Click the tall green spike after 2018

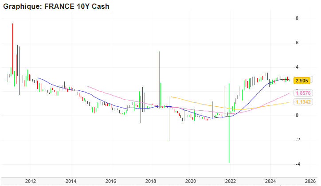(x=159, y=71)
